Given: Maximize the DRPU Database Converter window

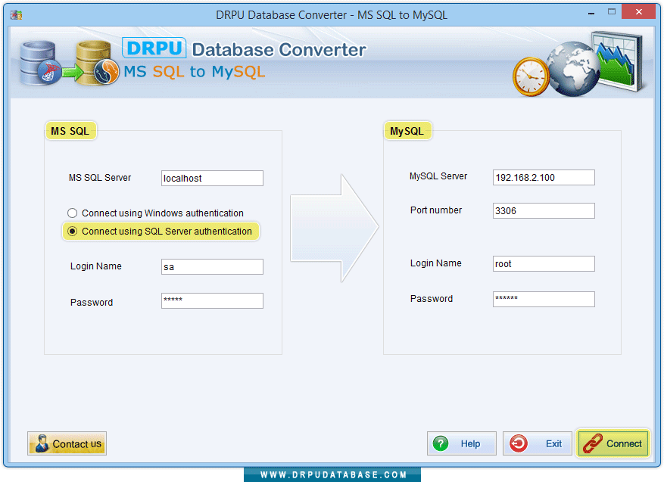Looking at the screenshot, I should pos(612,12).
